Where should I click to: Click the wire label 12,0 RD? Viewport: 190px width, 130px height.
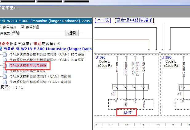click(144, 67)
